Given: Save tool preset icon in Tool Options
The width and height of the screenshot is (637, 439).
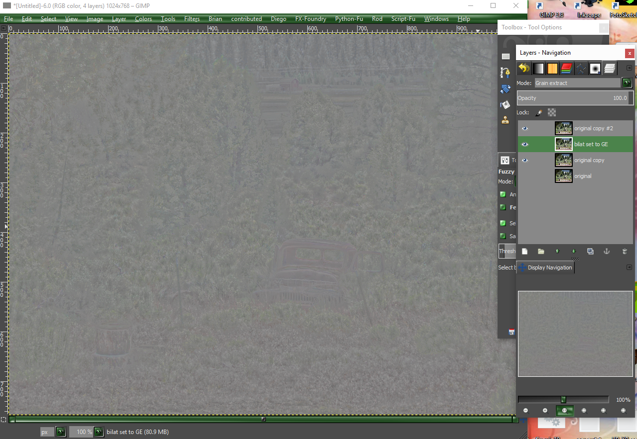Looking at the screenshot, I should pyautogui.click(x=511, y=332).
